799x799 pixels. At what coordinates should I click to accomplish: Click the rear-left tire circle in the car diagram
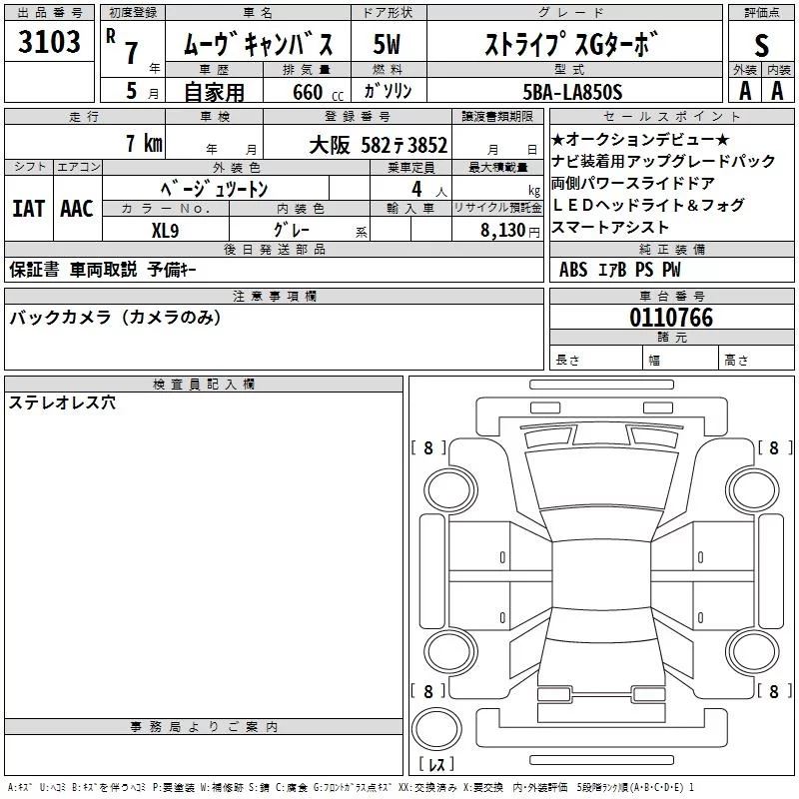point(449,651)
